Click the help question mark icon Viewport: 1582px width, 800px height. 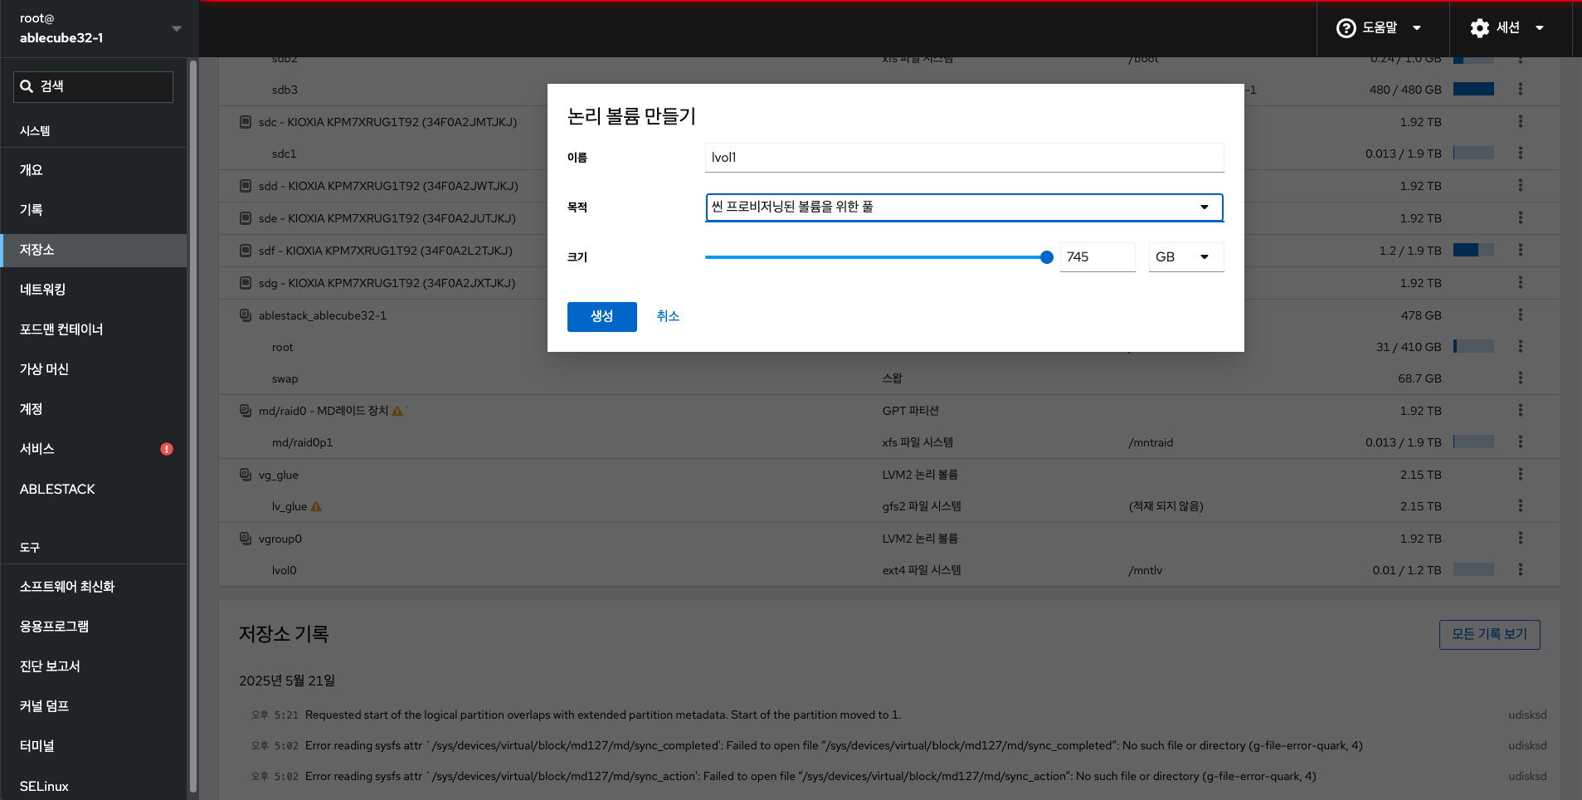point(1346,28)
